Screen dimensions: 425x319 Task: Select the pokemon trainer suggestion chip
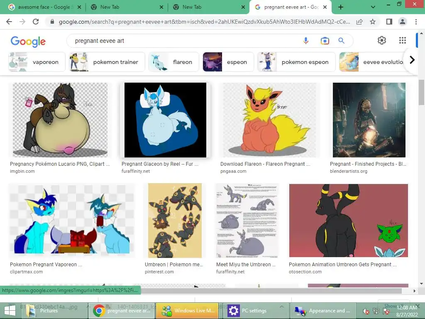tap(107, 62)
